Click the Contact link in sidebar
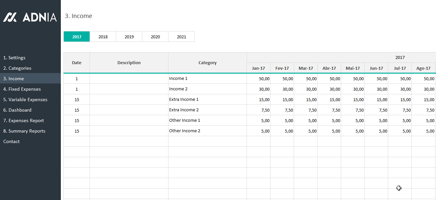 pos(11,141)
